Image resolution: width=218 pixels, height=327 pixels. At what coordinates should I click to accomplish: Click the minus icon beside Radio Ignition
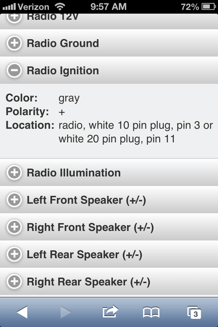pyautogui.click(x=14, y=70)
